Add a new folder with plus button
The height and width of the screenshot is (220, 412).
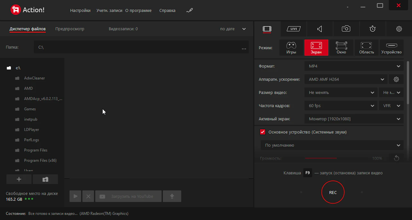coord(19,179)
